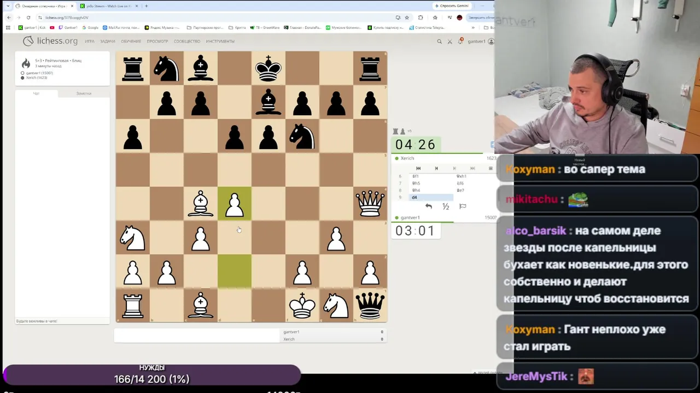Viewport: 700px width, 393px height.
Task: Step forward one move in move list
Action: pyautogui.click(x=454, y=168)
